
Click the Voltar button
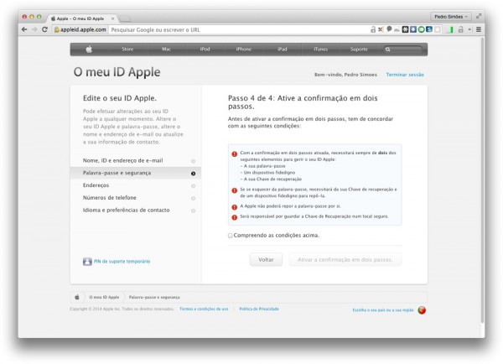(266, 260)
